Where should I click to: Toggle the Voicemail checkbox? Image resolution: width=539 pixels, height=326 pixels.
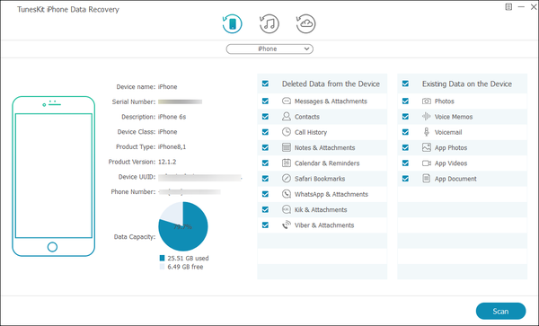pos(406,132)
